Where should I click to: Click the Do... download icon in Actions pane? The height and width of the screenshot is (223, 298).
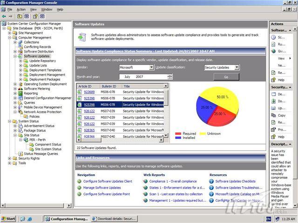pyautogui.click(x=273, y=101)
